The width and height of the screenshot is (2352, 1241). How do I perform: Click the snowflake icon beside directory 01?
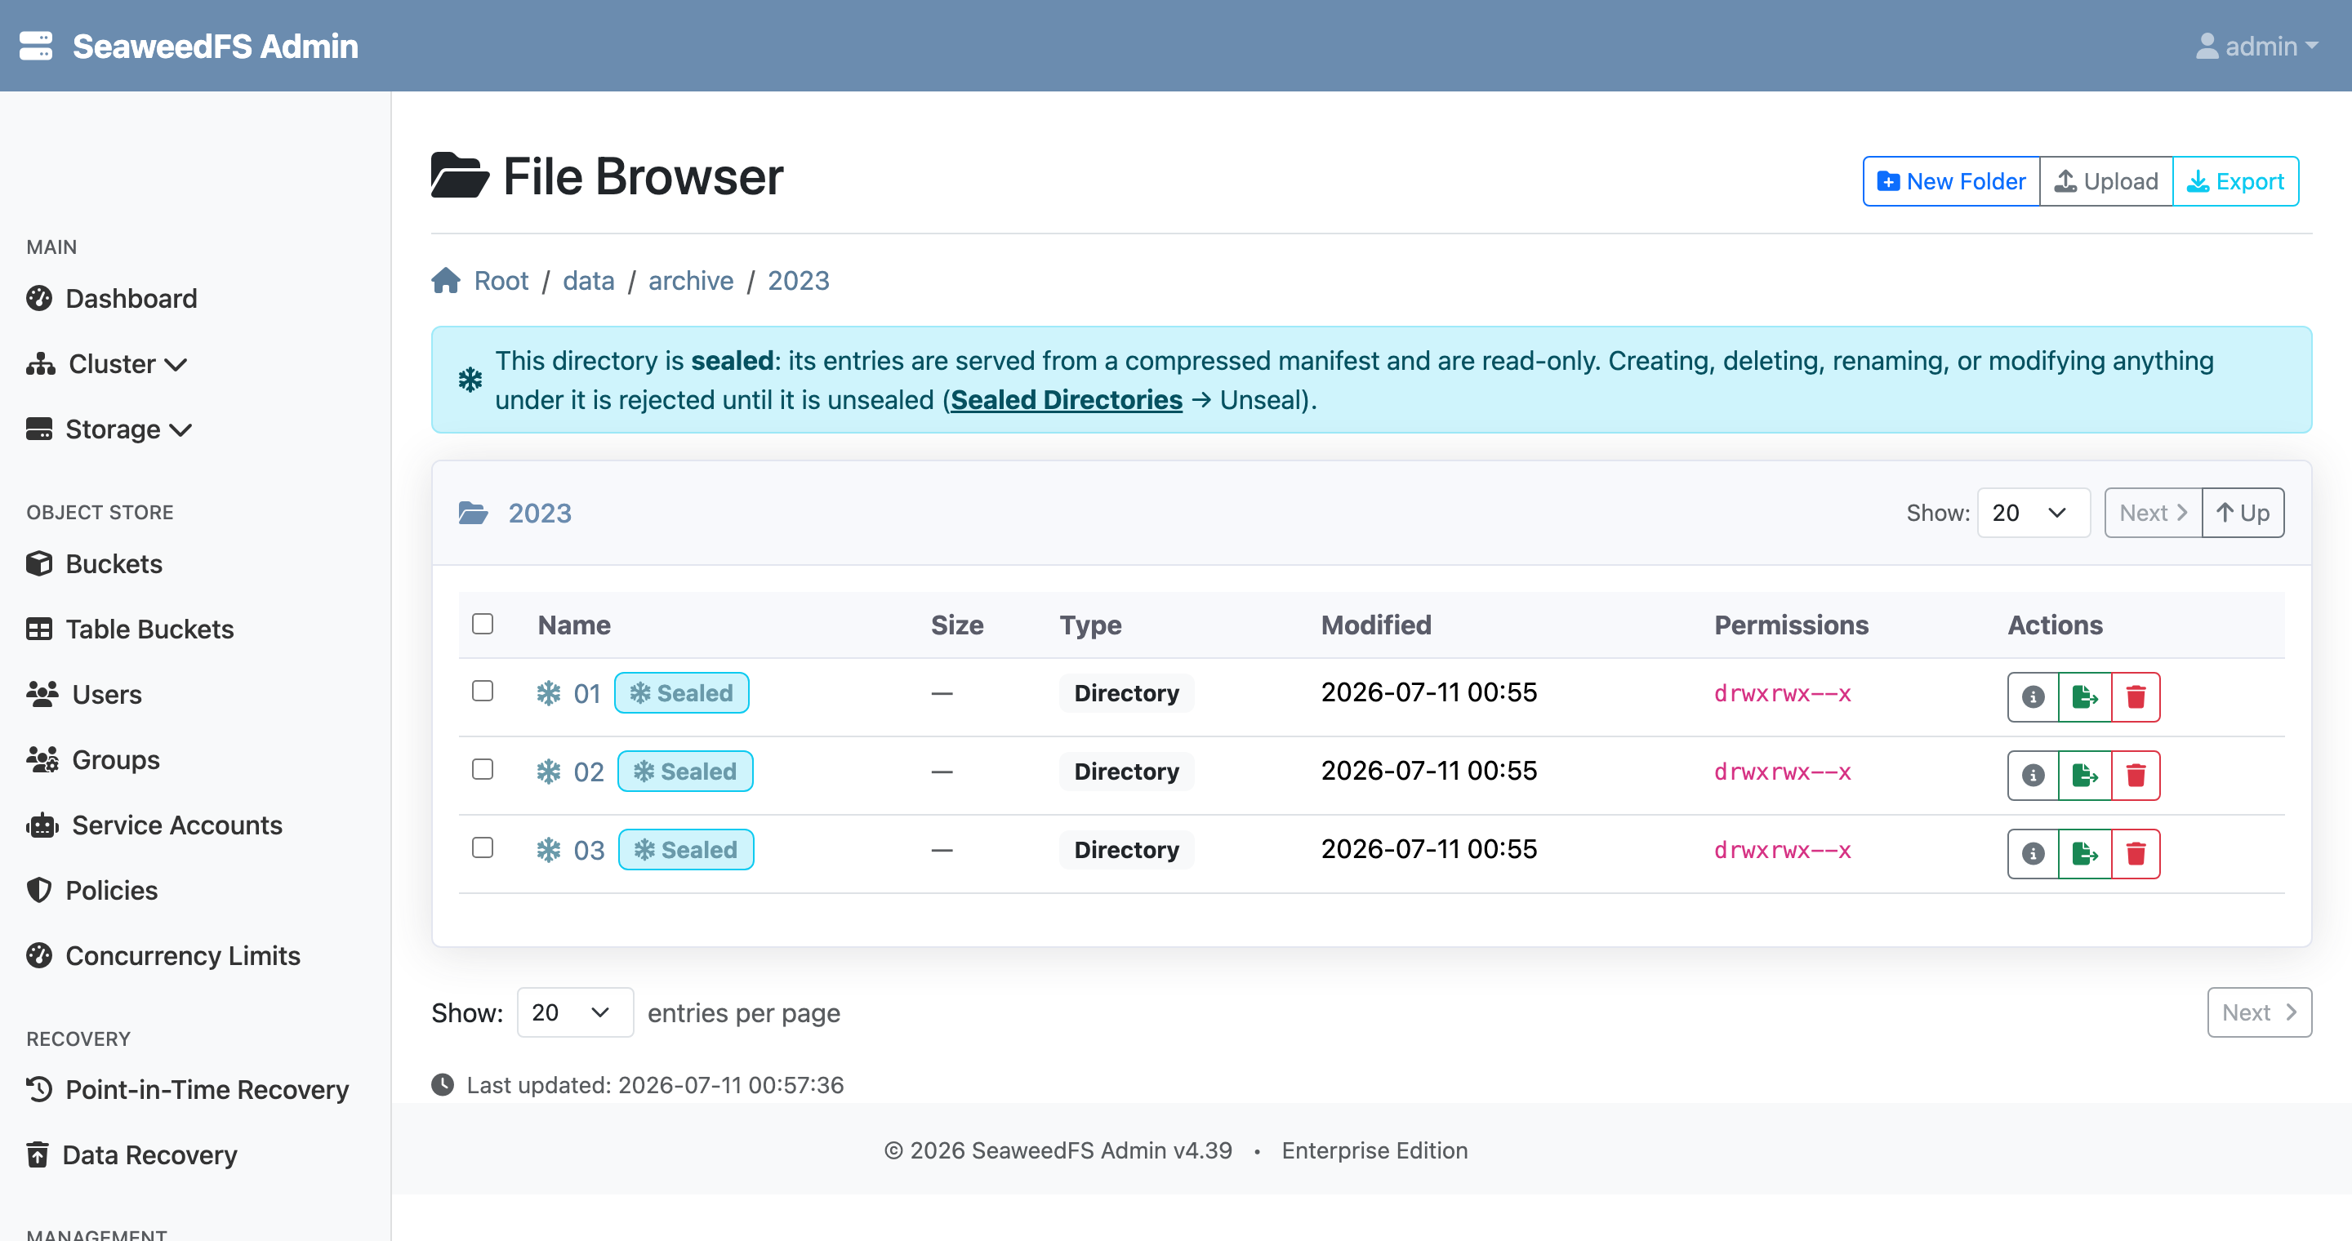(x=548, y=693)
